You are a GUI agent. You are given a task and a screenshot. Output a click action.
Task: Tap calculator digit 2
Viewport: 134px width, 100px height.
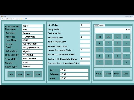[x=108, y=56]
